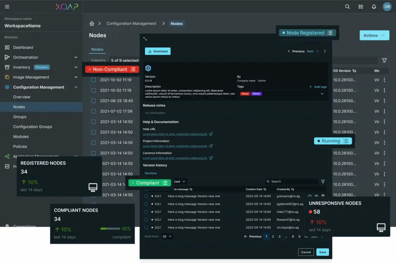The image size is (396, 263).
Task: Click the Download button
Action: [x=157, y=51]
